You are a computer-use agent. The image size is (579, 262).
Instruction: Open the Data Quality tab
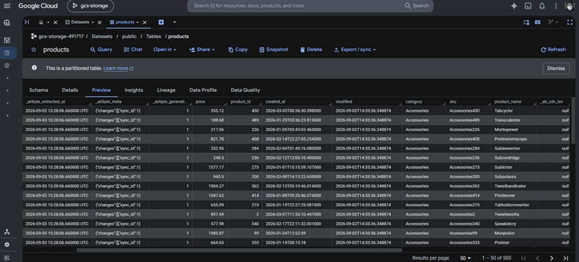(245, 90)
